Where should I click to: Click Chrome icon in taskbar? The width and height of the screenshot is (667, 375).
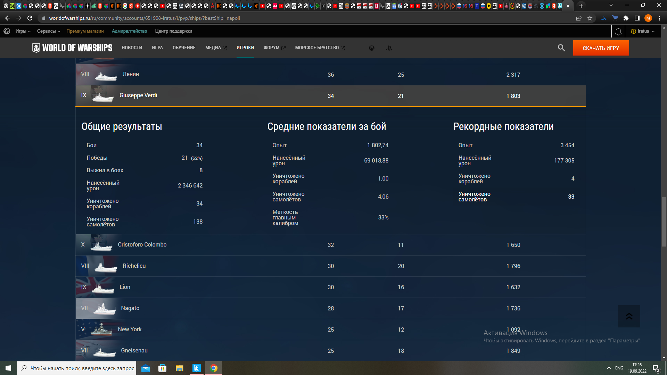coord(214,368)
